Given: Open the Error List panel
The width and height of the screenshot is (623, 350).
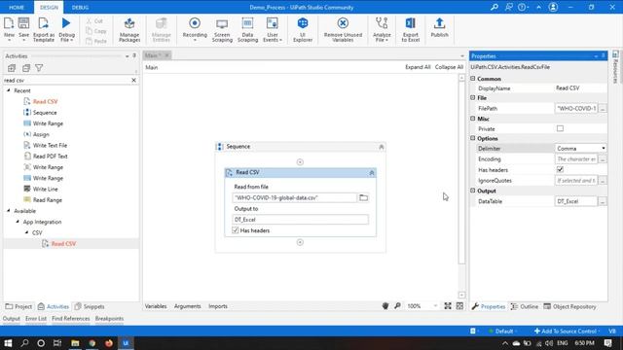Looking at the screenshot, I should click(x=36, y=319).
